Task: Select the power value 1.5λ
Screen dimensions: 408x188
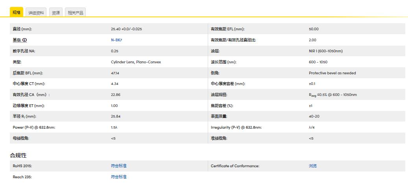Action: pos(114,127)
